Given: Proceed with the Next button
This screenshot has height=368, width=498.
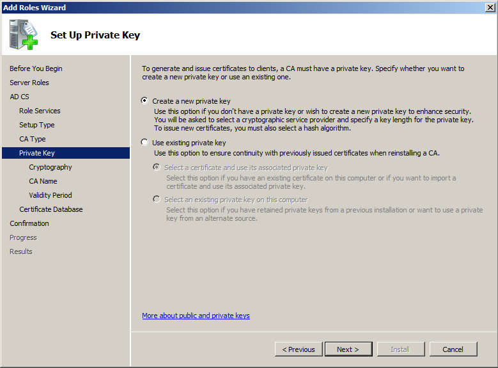Looking at the screenshot, I should pyautogui.click(x=348, y=349).
